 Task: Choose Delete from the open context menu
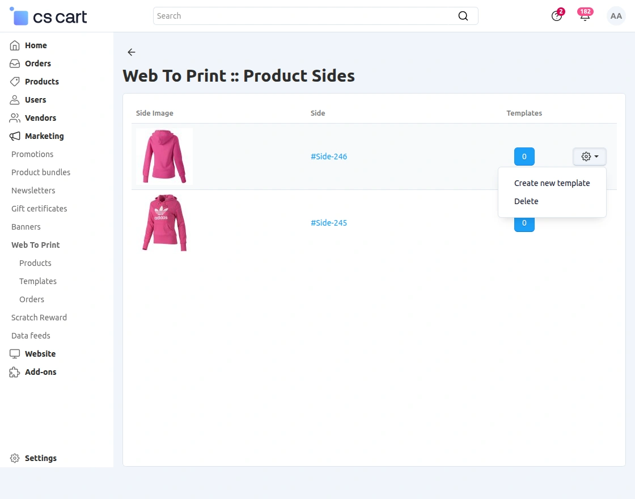pos(526,201)
